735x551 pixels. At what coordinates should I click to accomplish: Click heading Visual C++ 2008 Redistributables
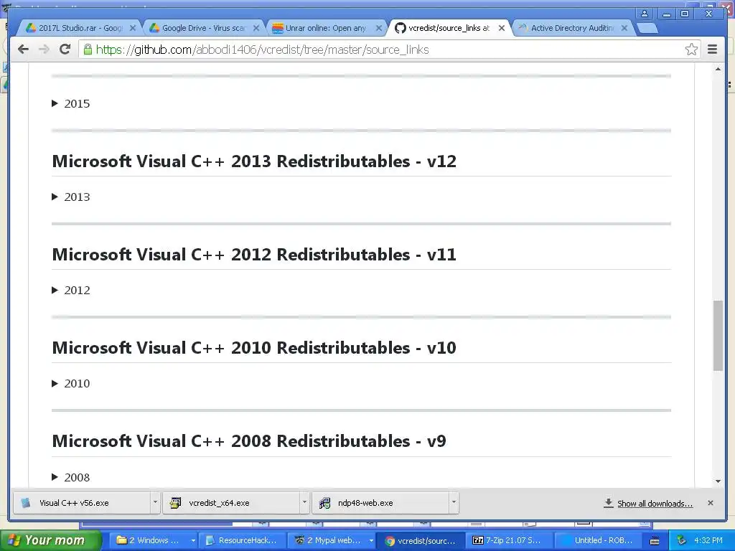[249, 441]
